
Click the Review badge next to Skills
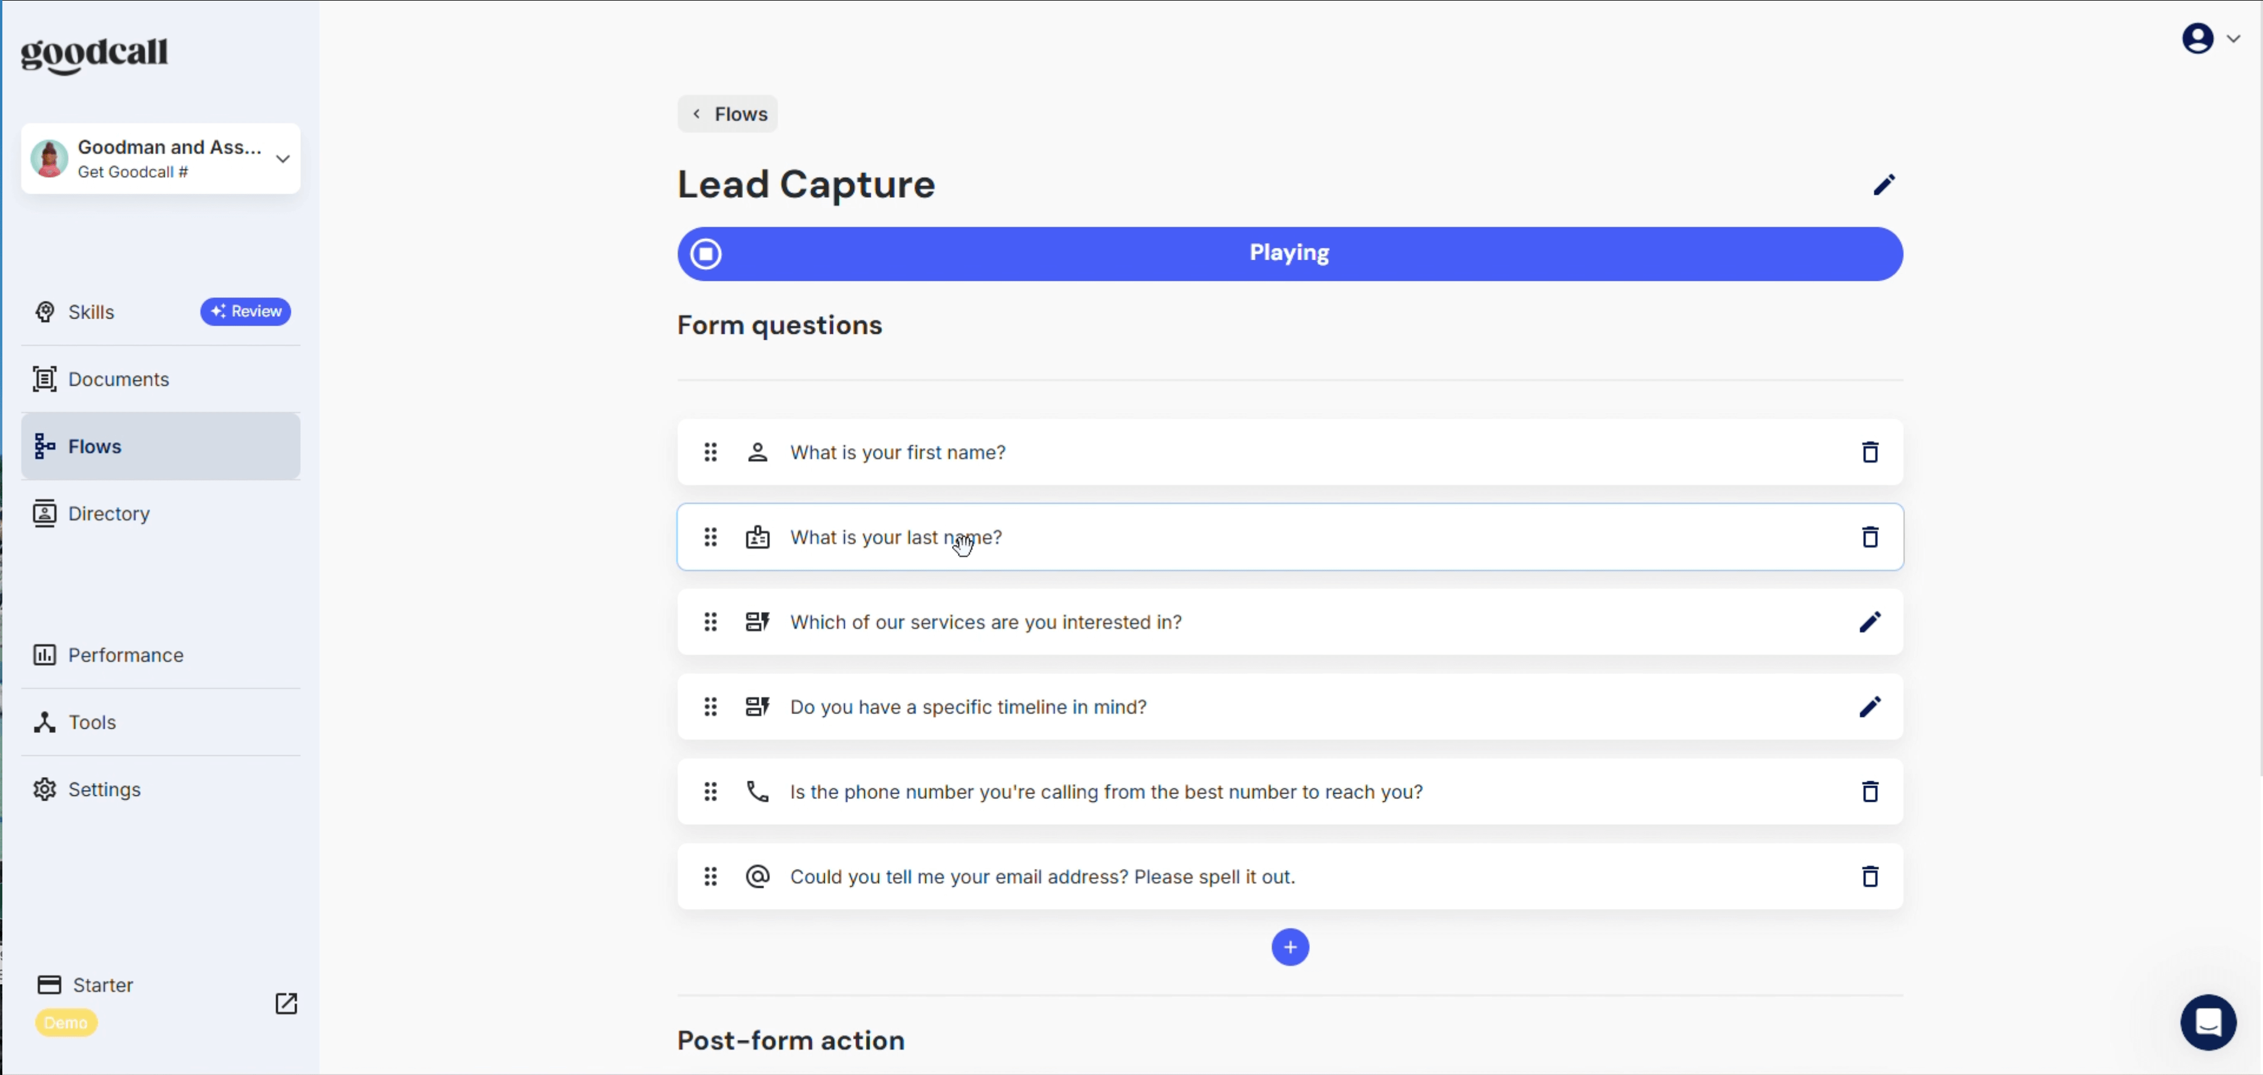pyautogui.click(x=245, y=312)
